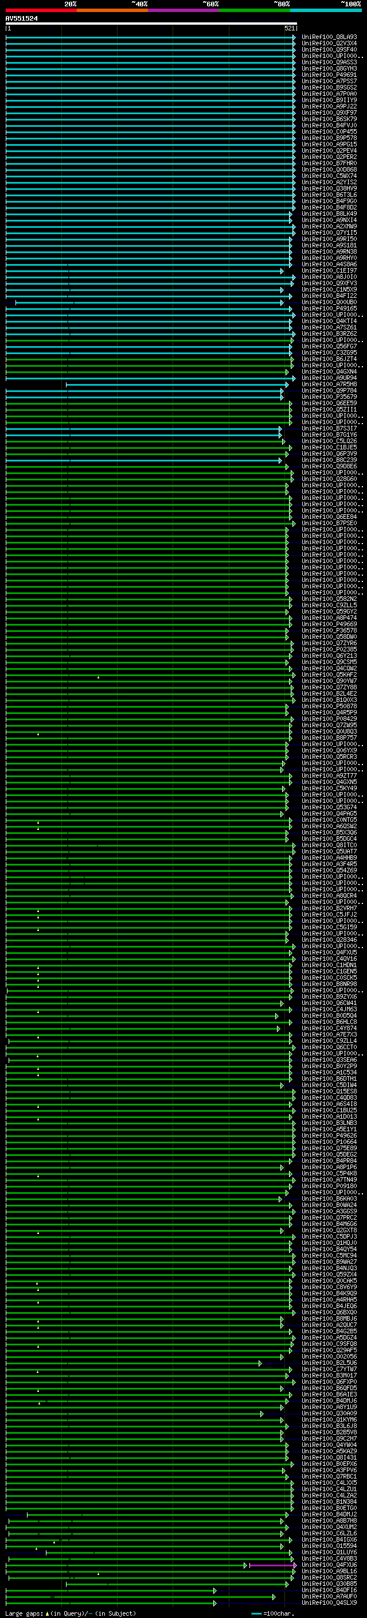The width and height of the screenshot is (367, 1618).
Task: Open hit UniRef100_B4FVJ0
Action: coord(329,126)
